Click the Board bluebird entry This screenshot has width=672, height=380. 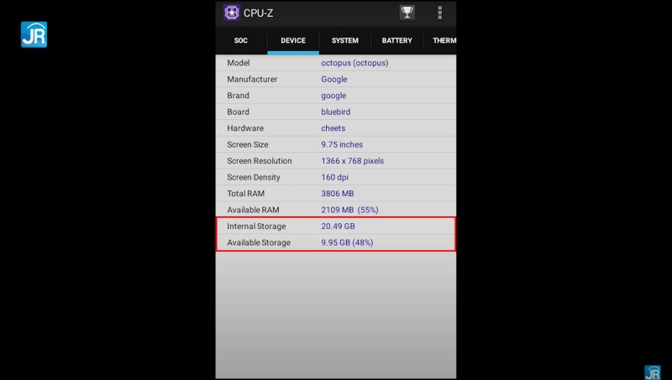point(335,112)
